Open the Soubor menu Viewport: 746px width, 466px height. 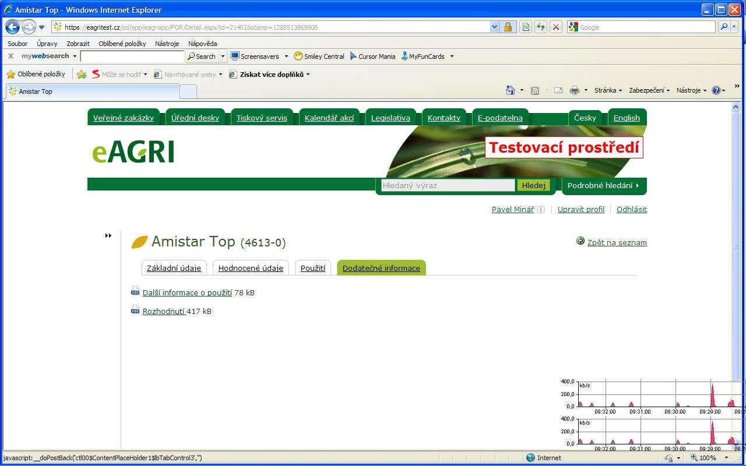point(17,44)
